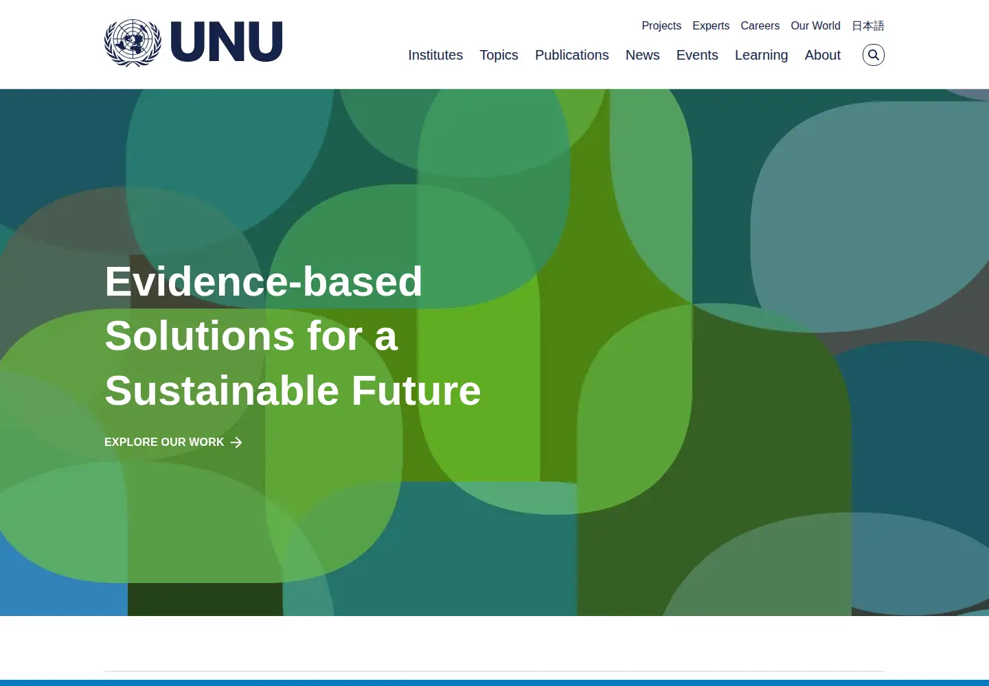Click the hero headline Evidence-based Solutions for a Sustainable Future
Screen dimensions: 989x686
pos(293,336)
